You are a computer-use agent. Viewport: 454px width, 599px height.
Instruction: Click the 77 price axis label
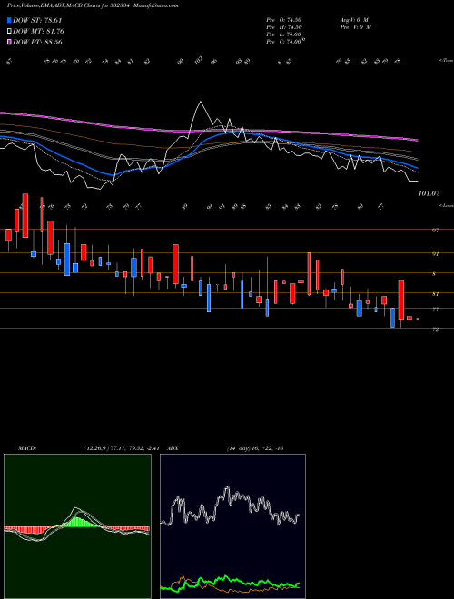click(x=436, y=309)
